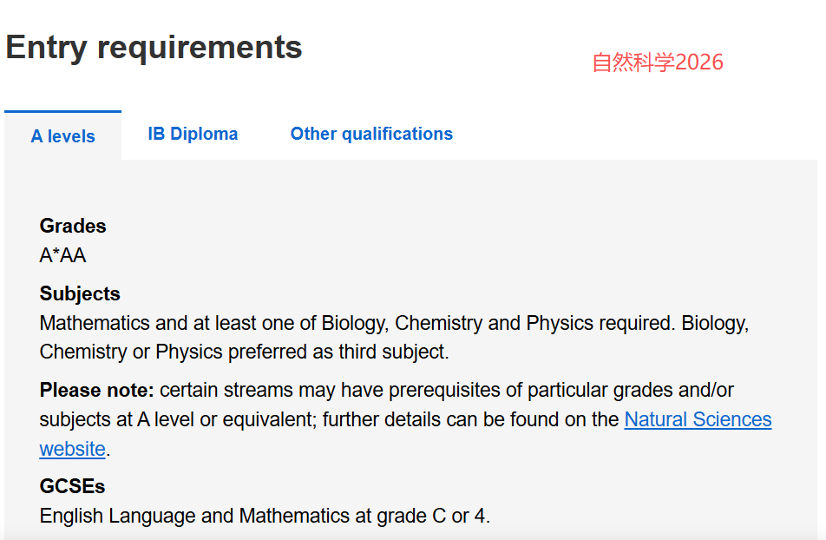The height and width of the screenshot is (540, 826).
Task: Select the A levels tab
Action: pos(62,136)
